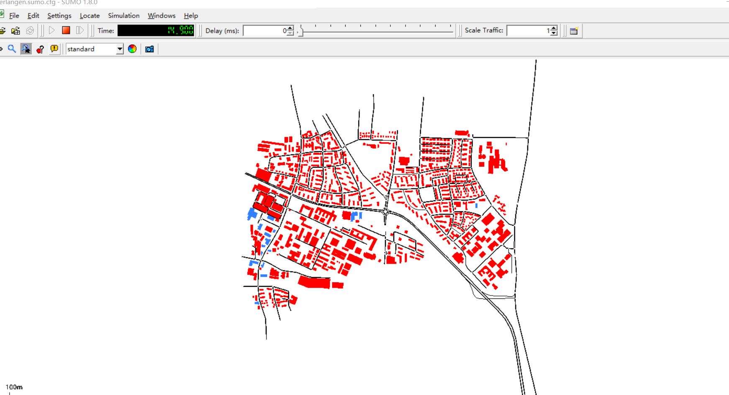The height and width of the screenshot is (395, 729).
Task: Expand the standard color scheme dropdown
Action: (120, 49)
